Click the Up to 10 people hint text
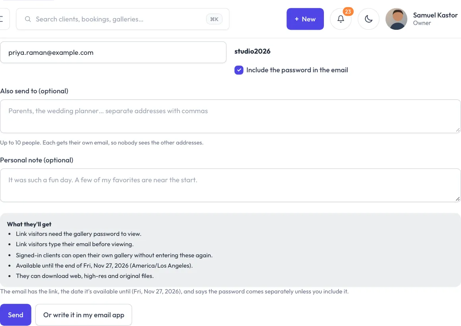 (102, 143)
